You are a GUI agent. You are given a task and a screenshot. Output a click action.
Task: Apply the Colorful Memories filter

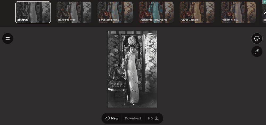coord(156,12)
